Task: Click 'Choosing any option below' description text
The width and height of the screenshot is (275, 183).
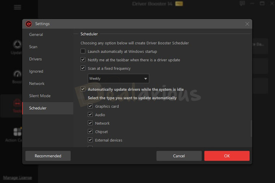Action: [x=135, y=43]
